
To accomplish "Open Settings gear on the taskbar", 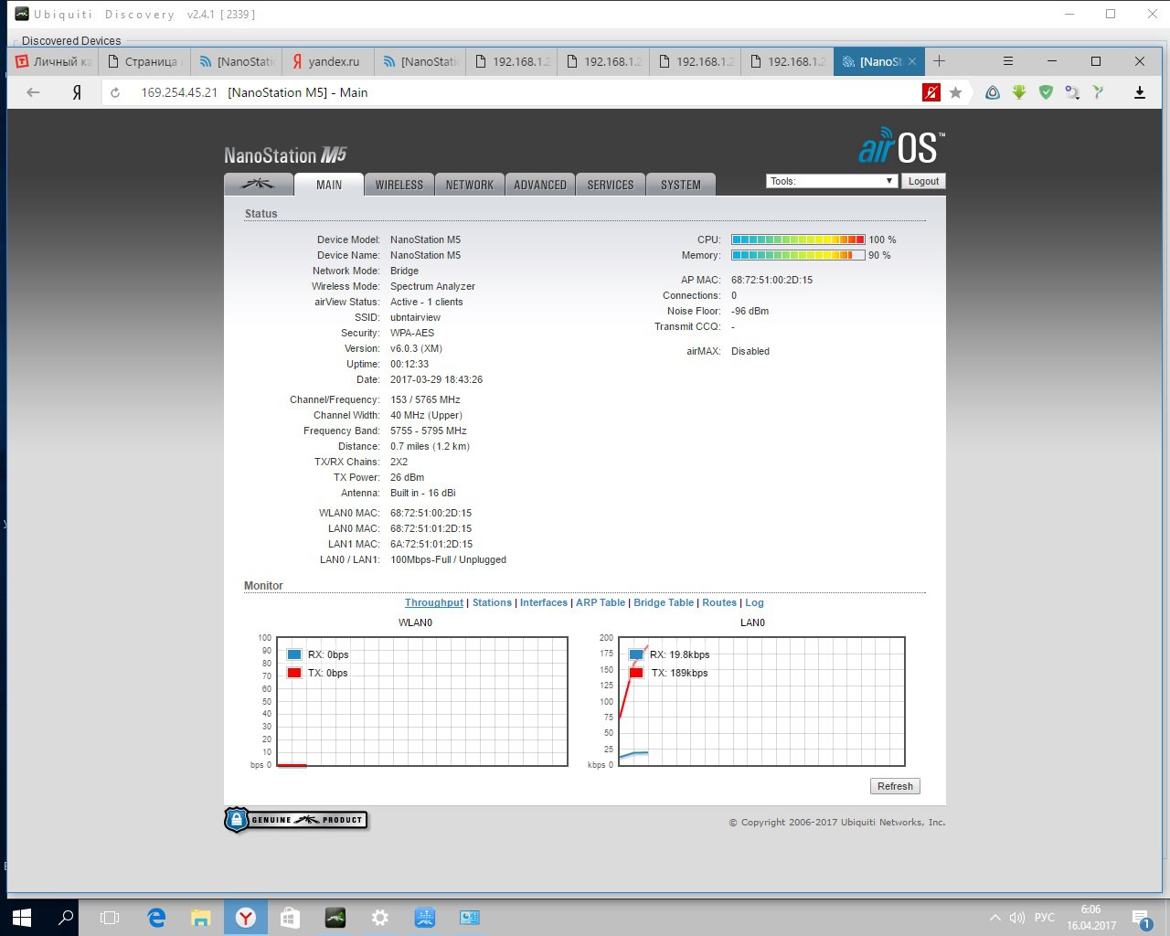I will pyautogui.click(x=380, y=918).
